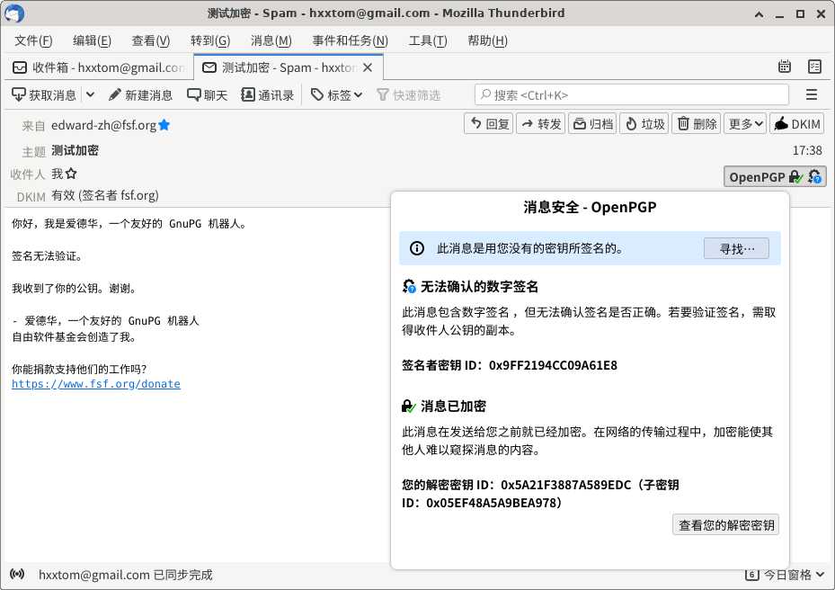The height and width of the screenshot is (590, 835).
Task: Click 查看您的解密密钥 button
Action: (x=726, y=524)
